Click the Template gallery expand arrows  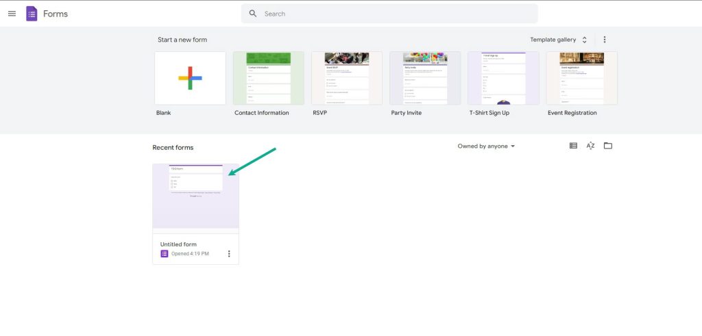coord(584,40)
